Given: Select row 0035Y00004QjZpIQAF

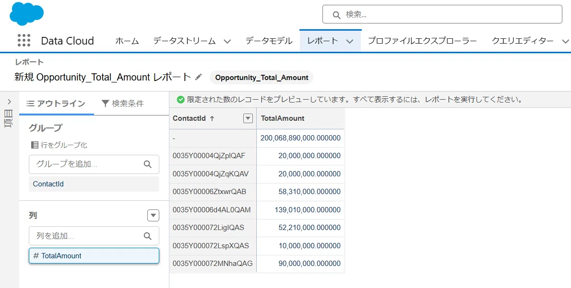Looking at the screenshot, I should [x=209, y=156].
